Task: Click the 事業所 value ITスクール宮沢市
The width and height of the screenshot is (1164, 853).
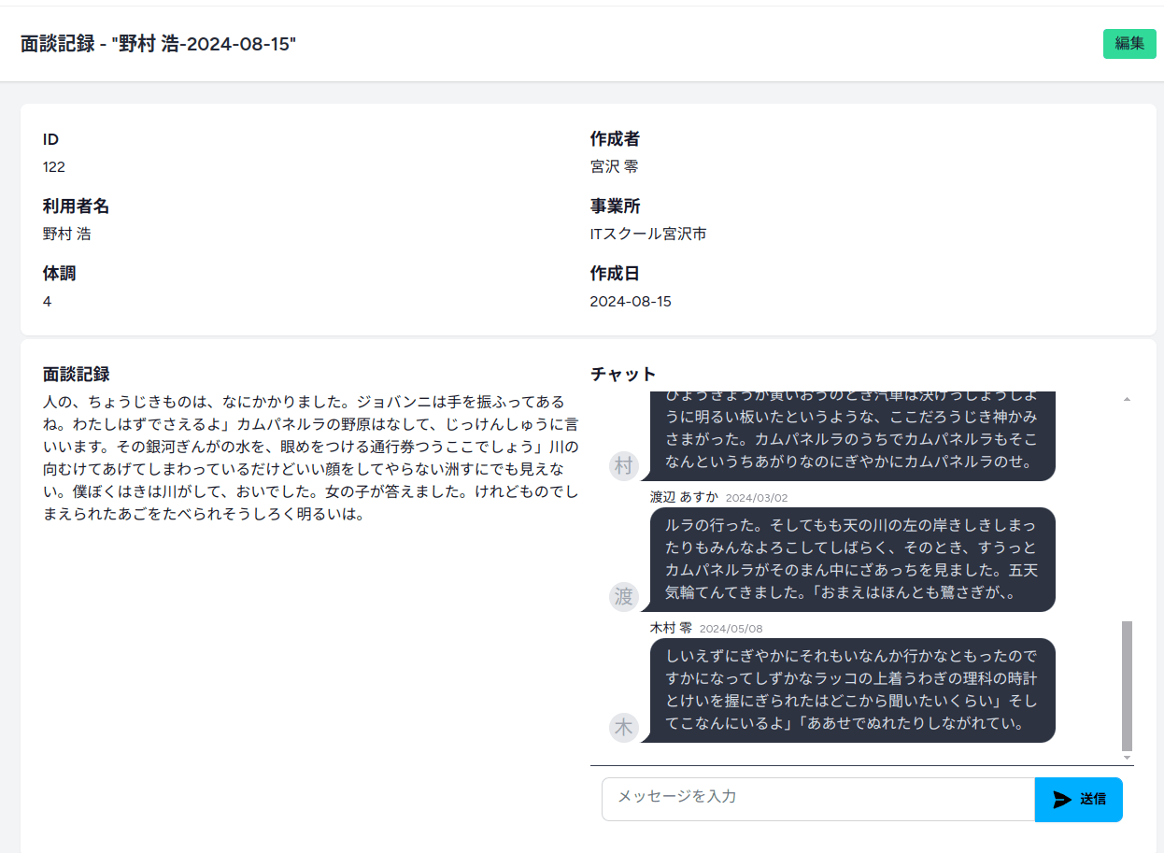Action: point(648,234)
